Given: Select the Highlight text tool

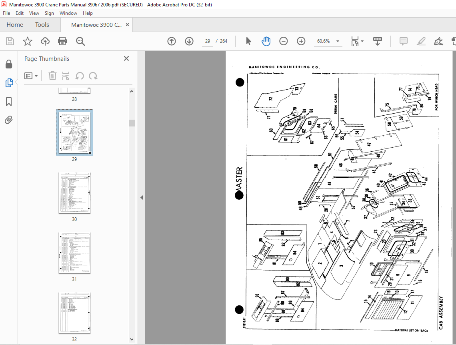Looking at the screenshot, I should click(421, 41).
